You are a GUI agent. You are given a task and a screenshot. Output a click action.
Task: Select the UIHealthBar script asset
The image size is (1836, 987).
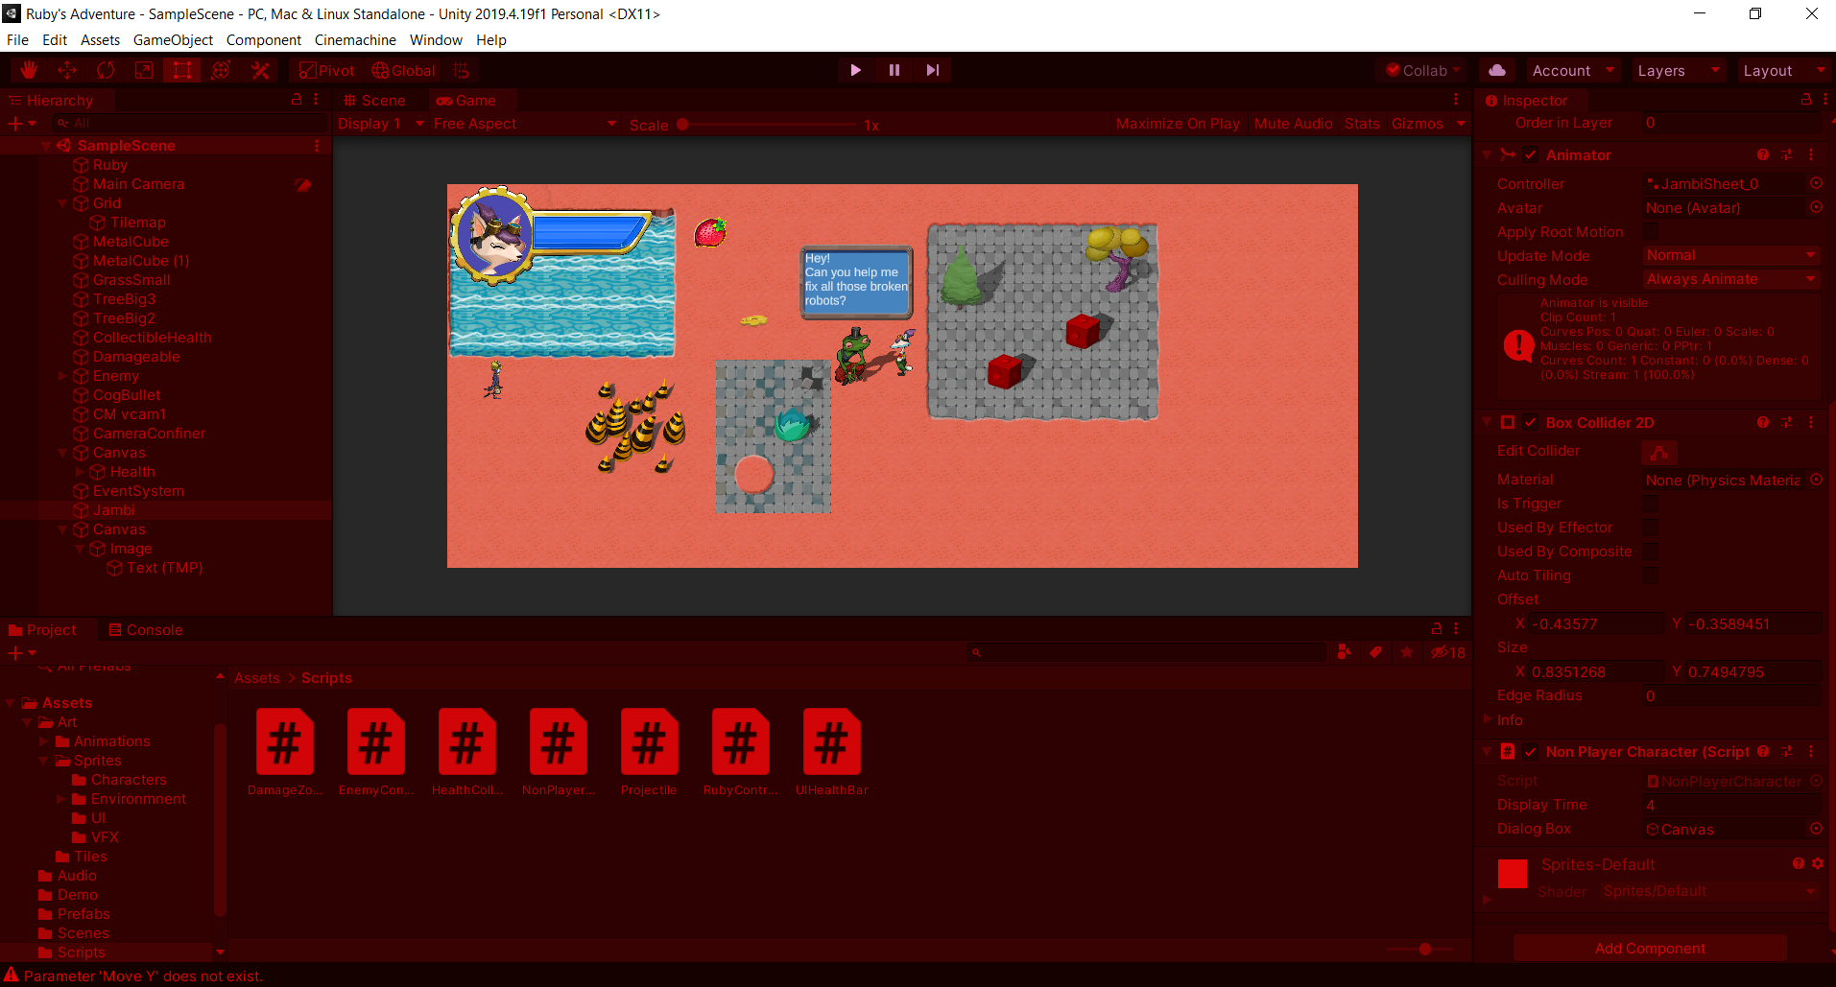click(831, 753)
